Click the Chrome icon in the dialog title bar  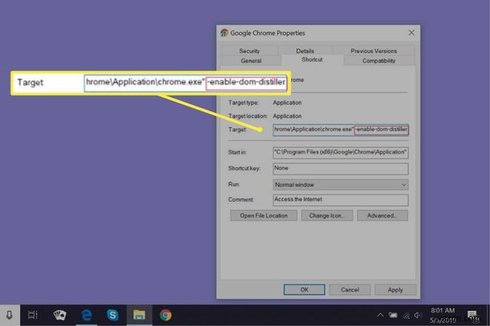point(224,33)
